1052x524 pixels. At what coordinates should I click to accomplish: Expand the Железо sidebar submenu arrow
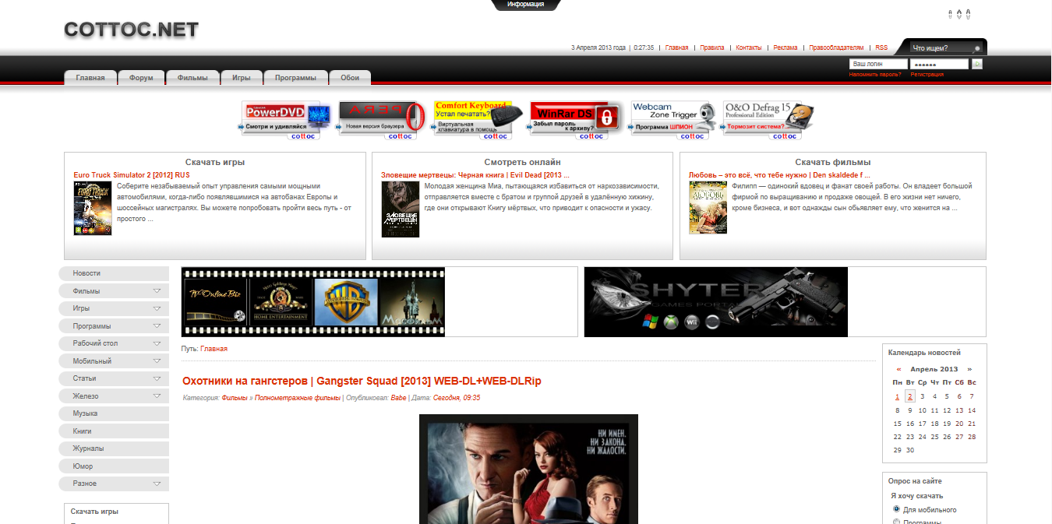click(157, 396)
